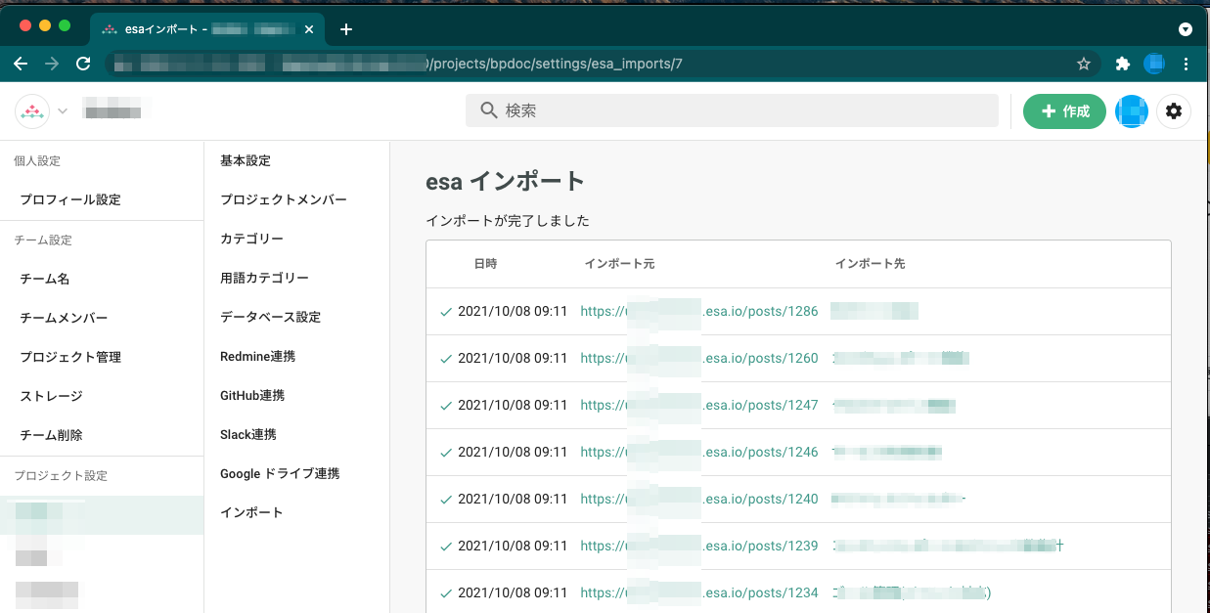Open Chrome's three-dot menu

tap(1187, 64)
